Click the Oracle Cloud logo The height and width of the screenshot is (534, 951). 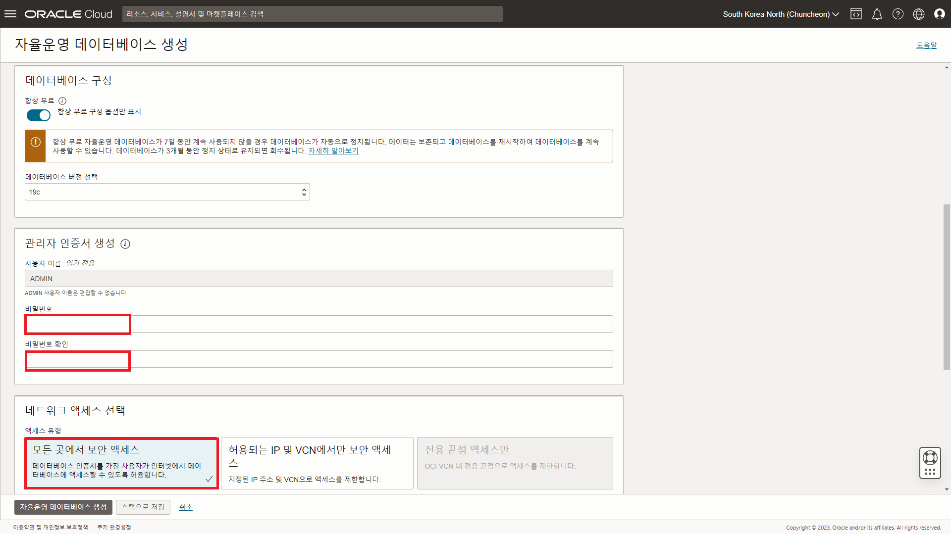coord(68,14)
